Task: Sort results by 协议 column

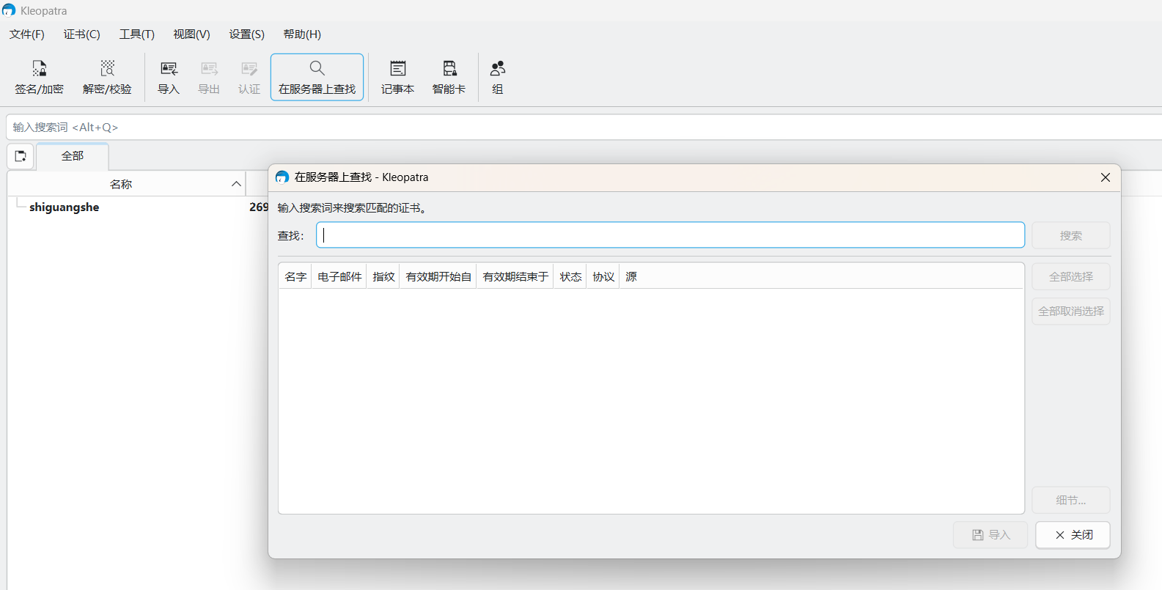Action: 603,276
